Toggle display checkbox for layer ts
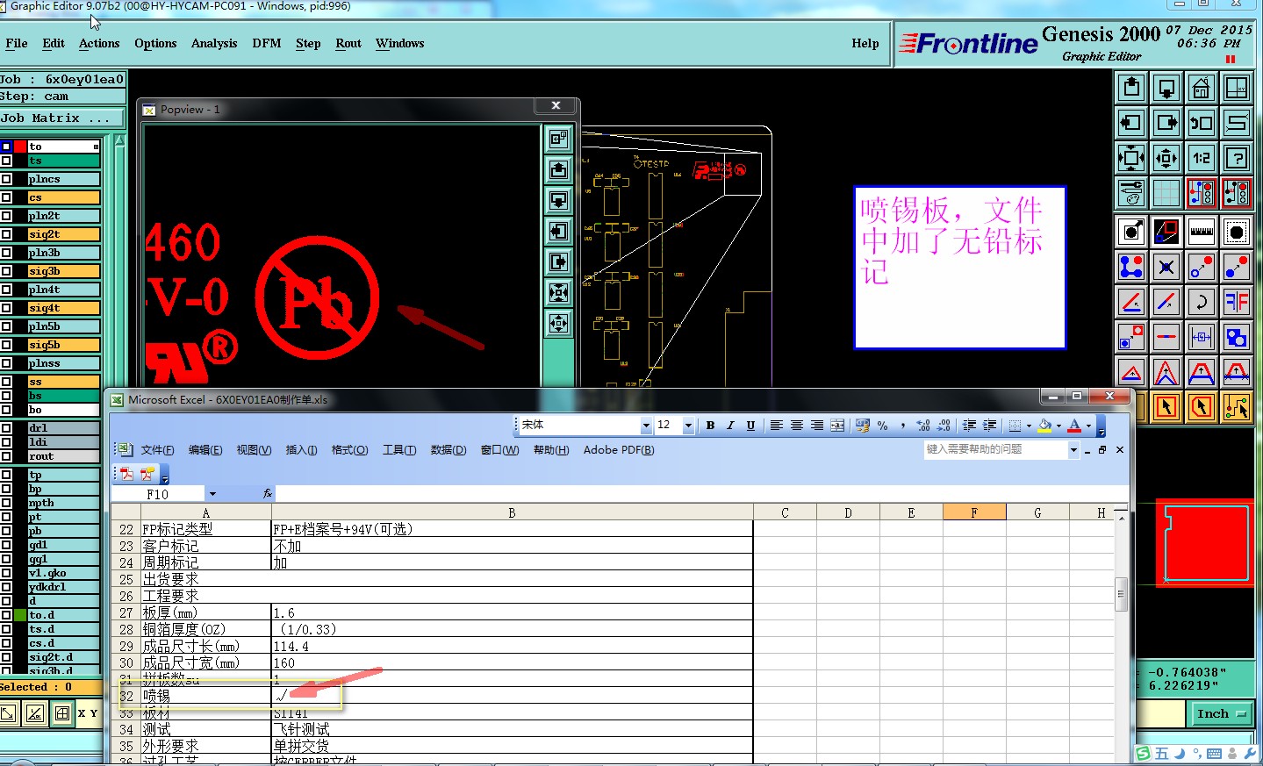1263x766 pixels. (x=6, y=161)
